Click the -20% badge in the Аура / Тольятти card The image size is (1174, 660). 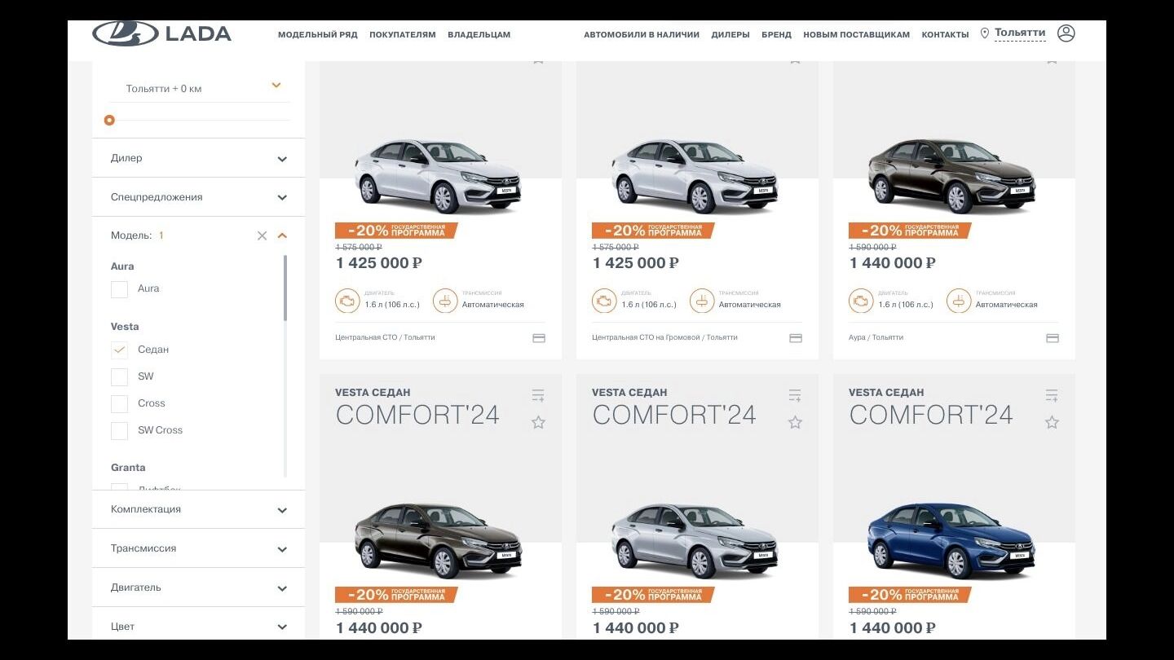tap(910, 231)
